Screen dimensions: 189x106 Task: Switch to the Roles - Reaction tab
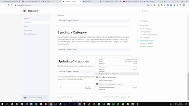point(152,2)
